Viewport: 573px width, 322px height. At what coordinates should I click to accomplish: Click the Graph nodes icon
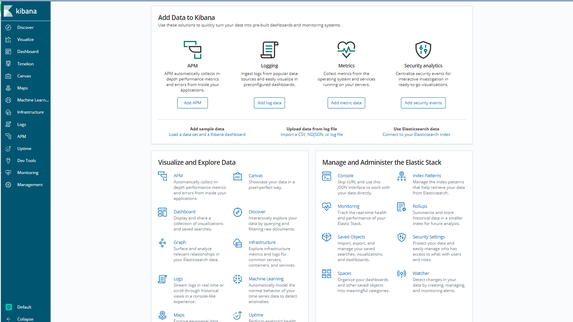tap(162, 243)
